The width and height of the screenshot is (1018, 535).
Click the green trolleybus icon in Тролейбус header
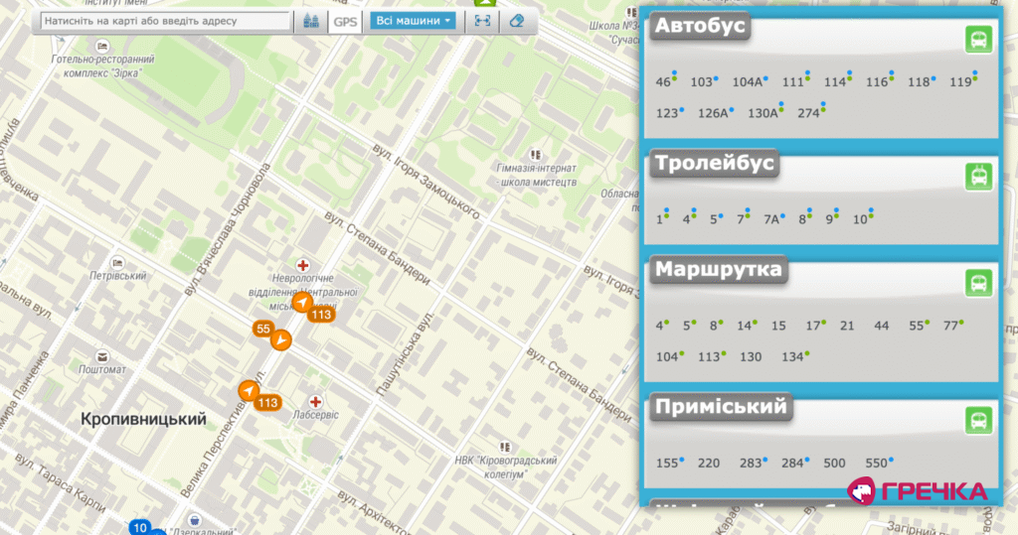click(x=978, y=176)
